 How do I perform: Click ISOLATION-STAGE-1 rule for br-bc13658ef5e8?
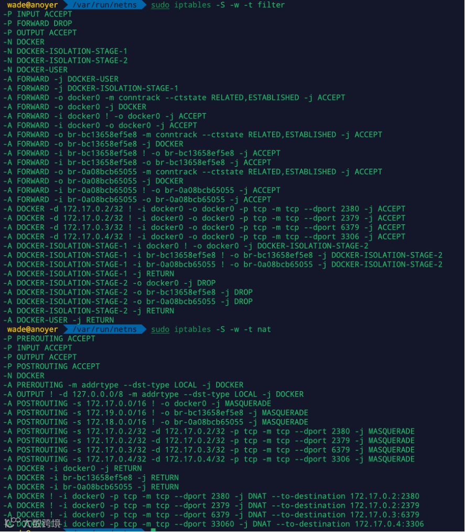[223, 255]
